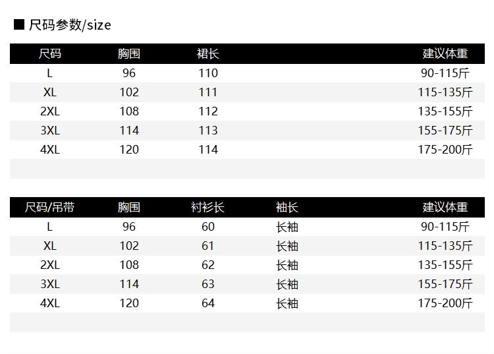Image resolution: width=494 pixels, height=354 pixels.
Task: Click the 尺码 header in the 裙长 table
Action: pyautogui.click(x=50, y=54)
